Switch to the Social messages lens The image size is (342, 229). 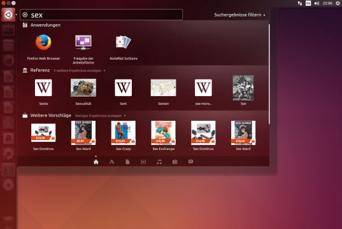click(x=190, y=162)
